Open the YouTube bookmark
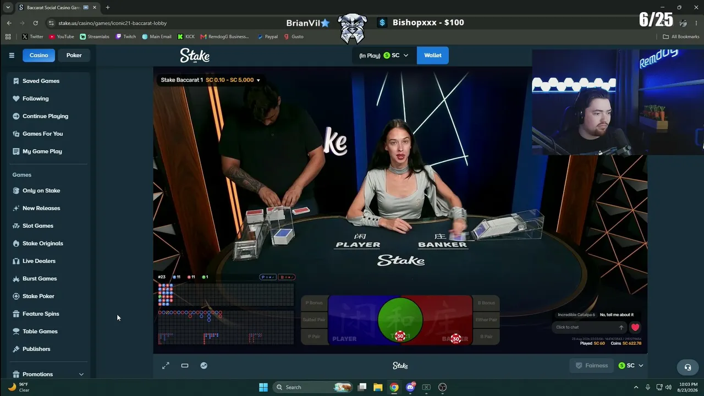 click(x=62, y=37)
